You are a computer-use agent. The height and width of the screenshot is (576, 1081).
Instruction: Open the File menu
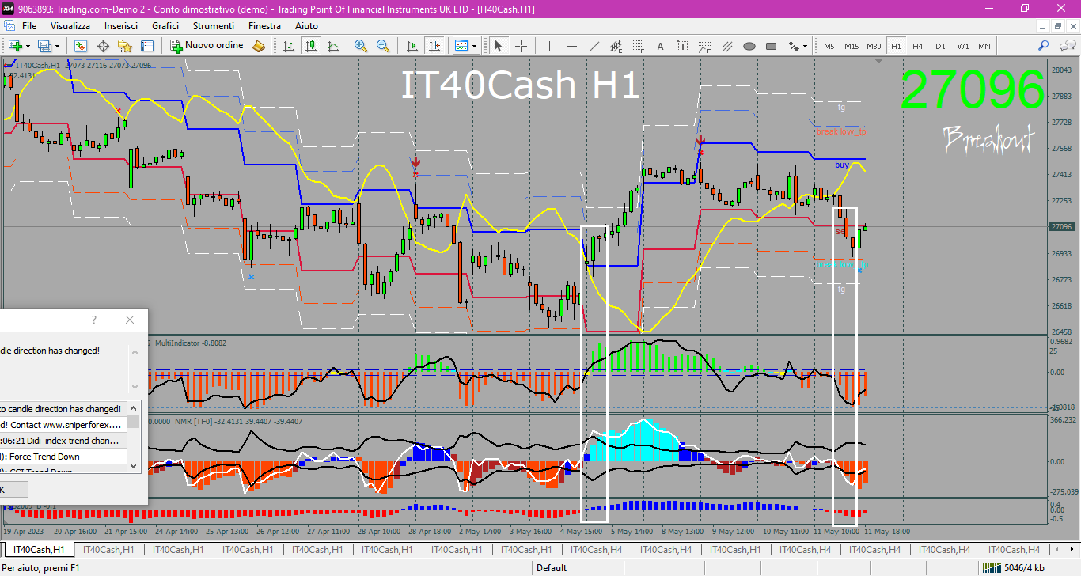click(x=29, y=26)
